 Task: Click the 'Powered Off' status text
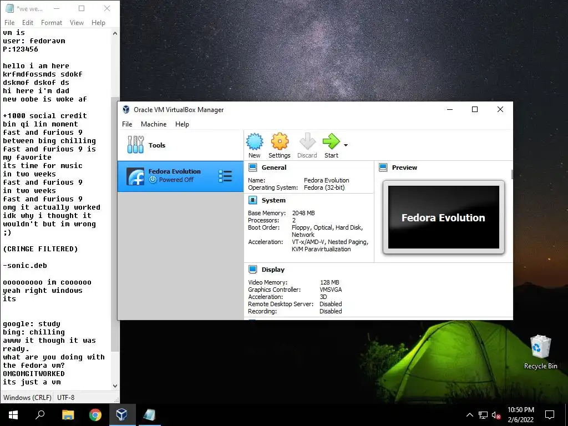(176, 180)
